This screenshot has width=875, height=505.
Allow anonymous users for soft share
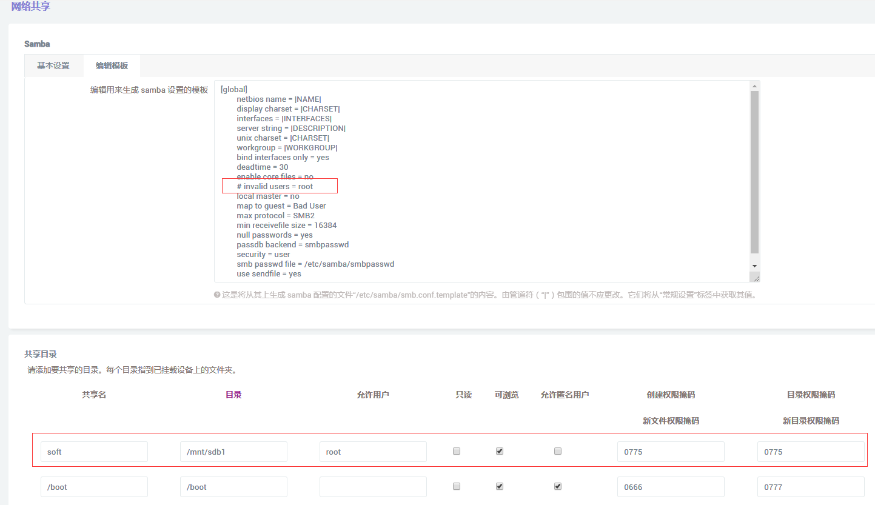tap(558, 451)
